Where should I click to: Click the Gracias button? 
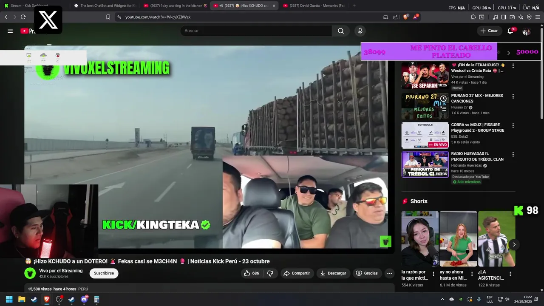(367, 273)
